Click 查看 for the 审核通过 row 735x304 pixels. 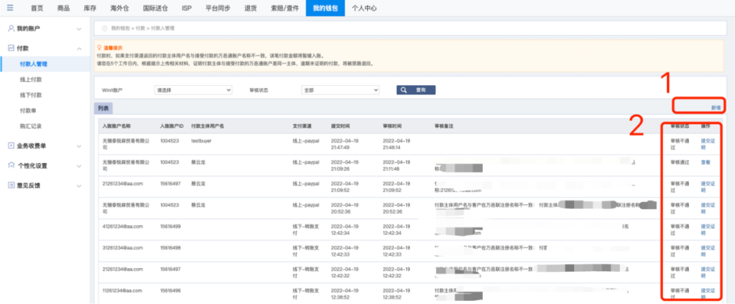[x=705, y=162]
